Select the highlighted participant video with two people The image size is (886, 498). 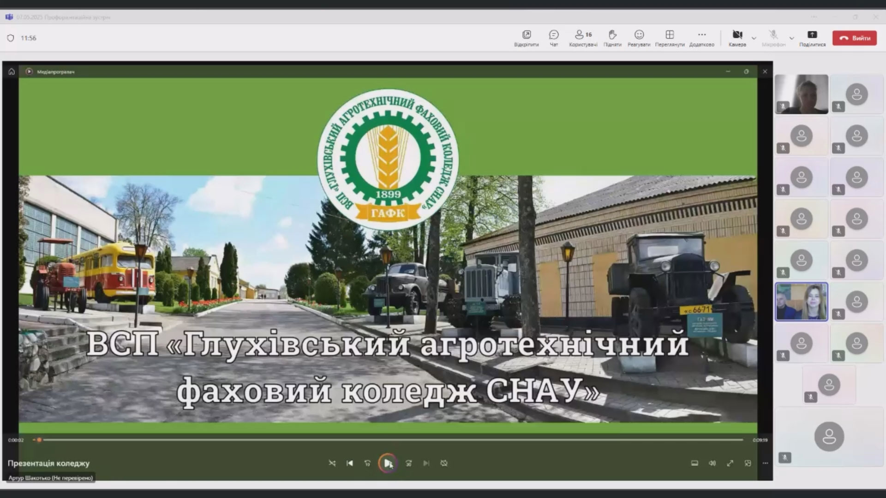(802, 302)
